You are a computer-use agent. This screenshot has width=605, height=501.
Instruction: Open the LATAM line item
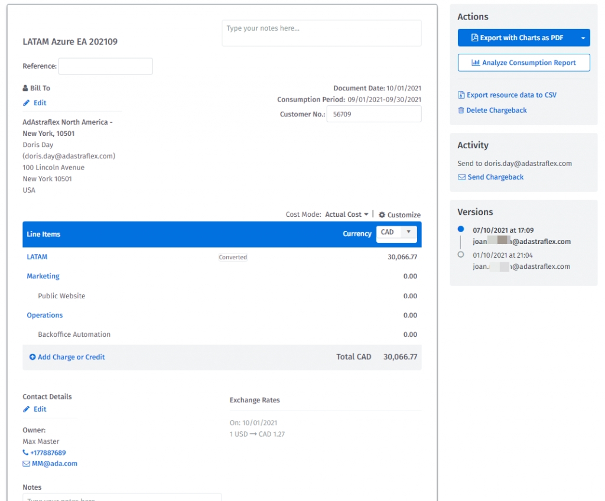point(37,257)
